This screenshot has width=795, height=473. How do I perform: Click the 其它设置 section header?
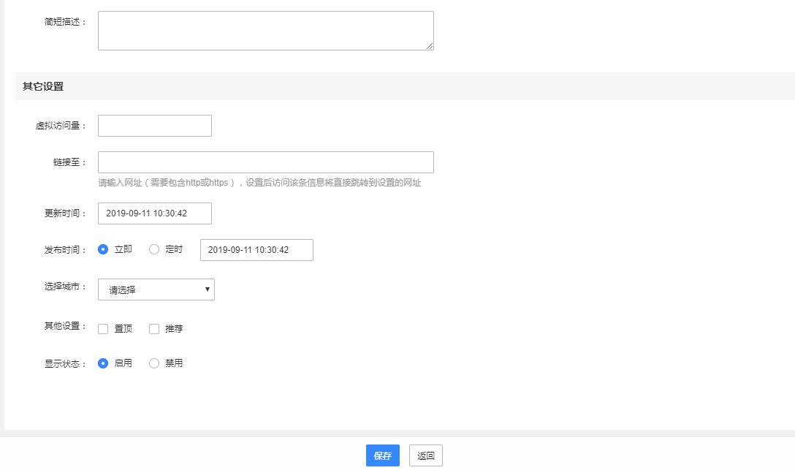43,86
